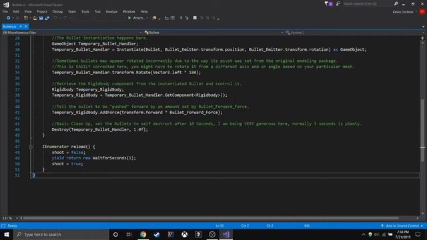Screen dimensions: 427x240
Task: Click the horizontal scrollbar of the editor
Action: pos(211,218)
